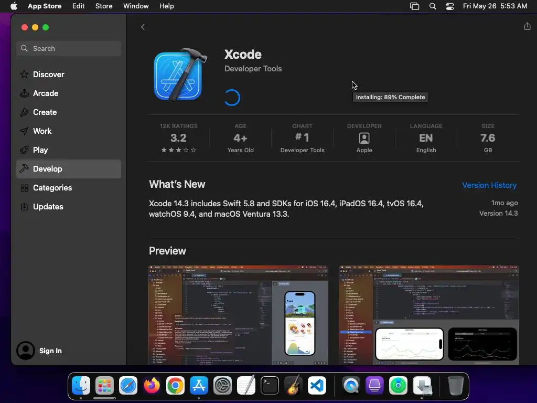The height and width of the screenshot is (403, 537).
Task: Open the first Xcode preview screenshot
Action: (x=238, y=315)
